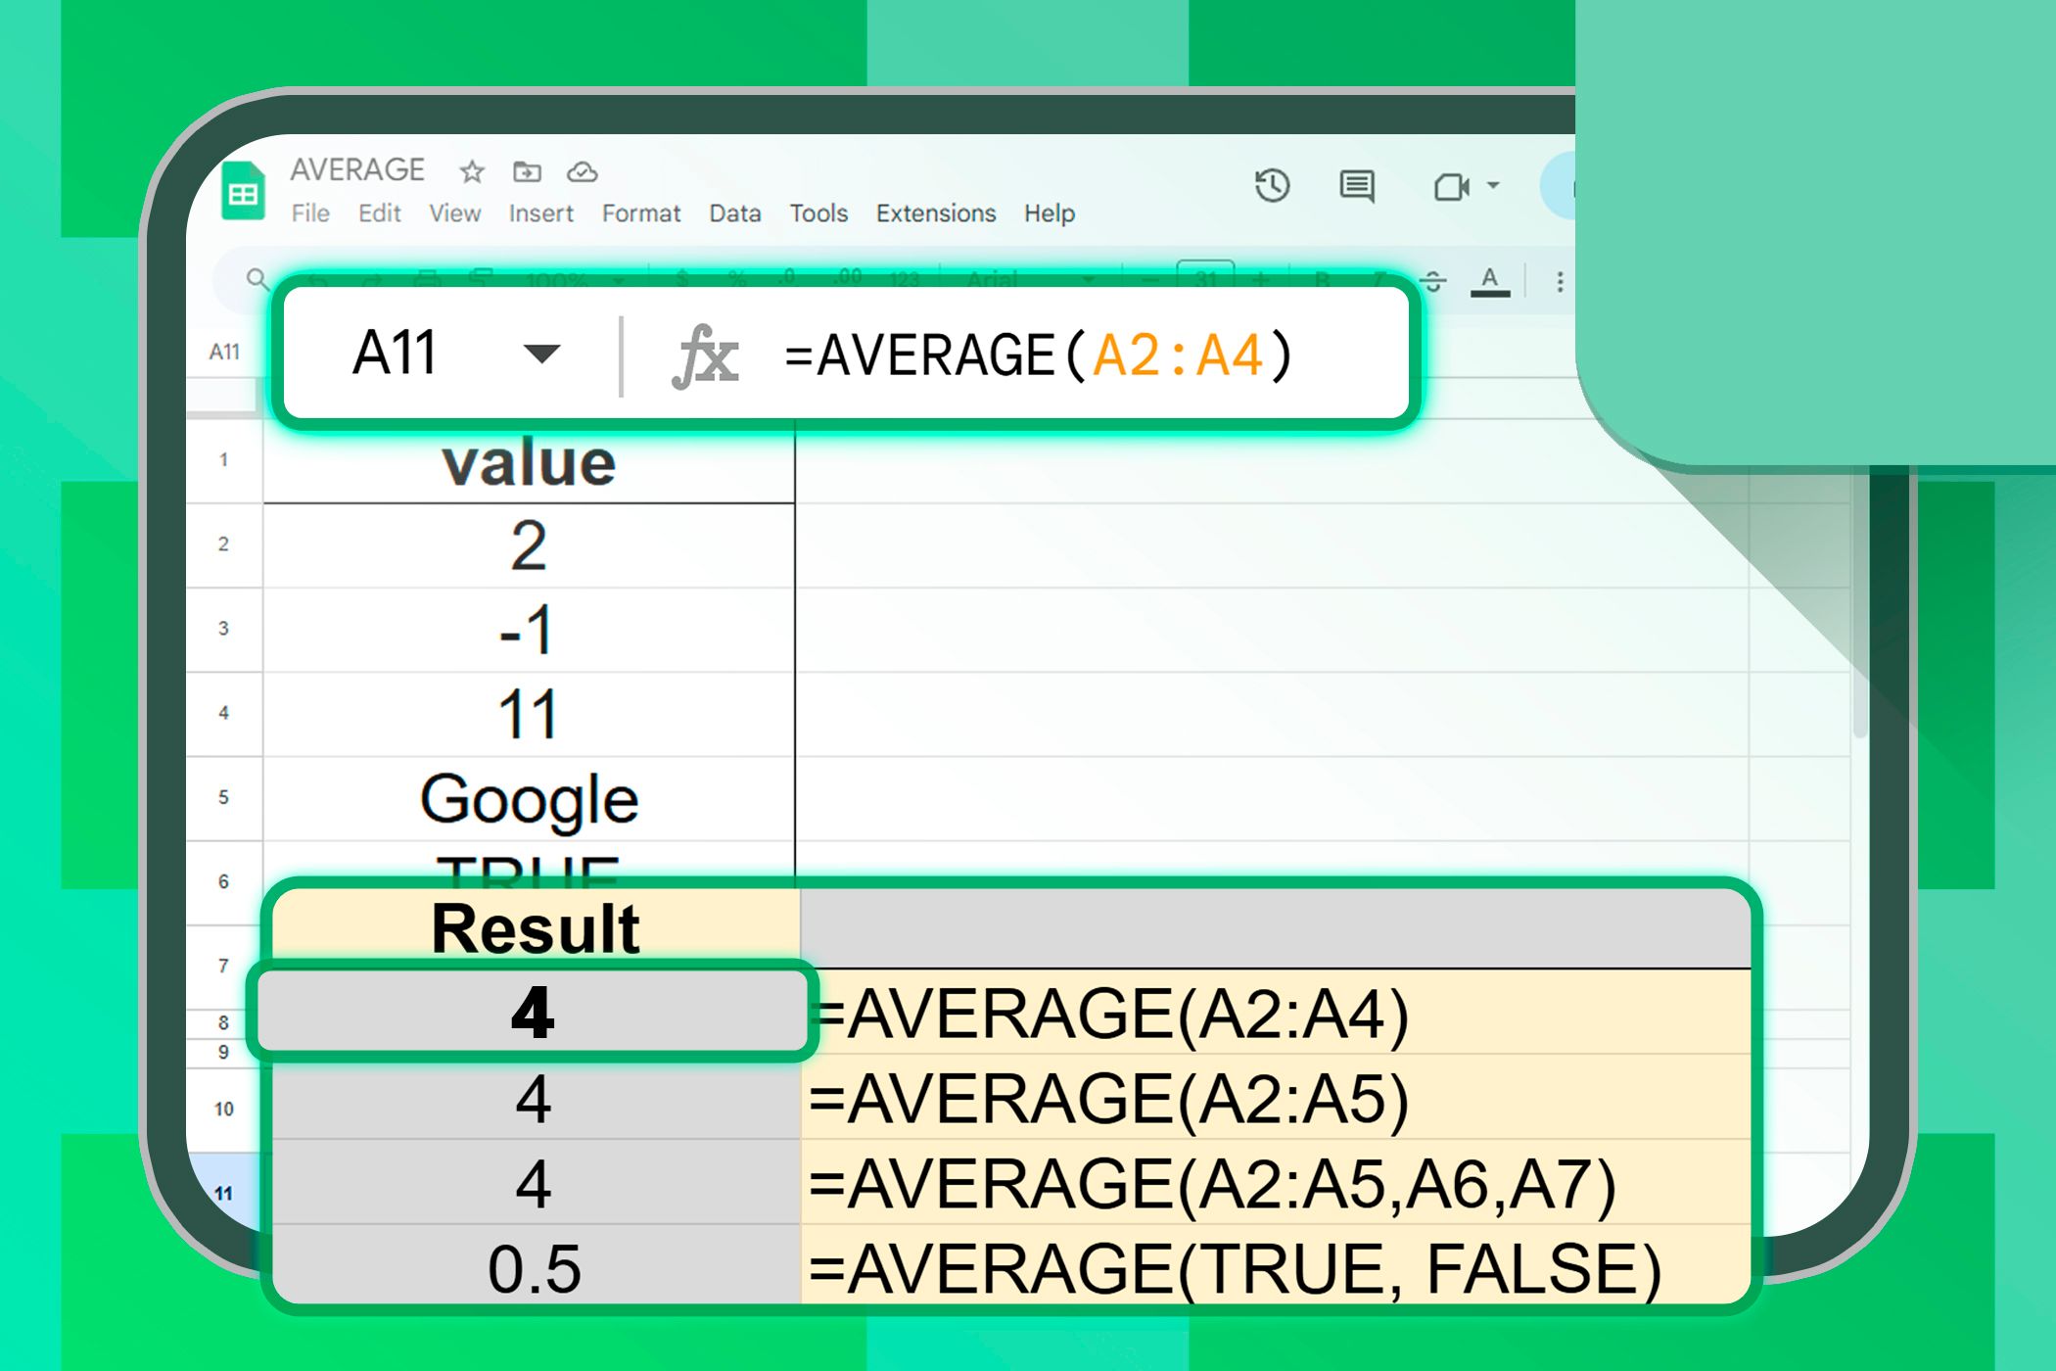The image size is (2056, 1371).
Task: Click the search magnifier icon in toolbar
Action: coord(257,280)
